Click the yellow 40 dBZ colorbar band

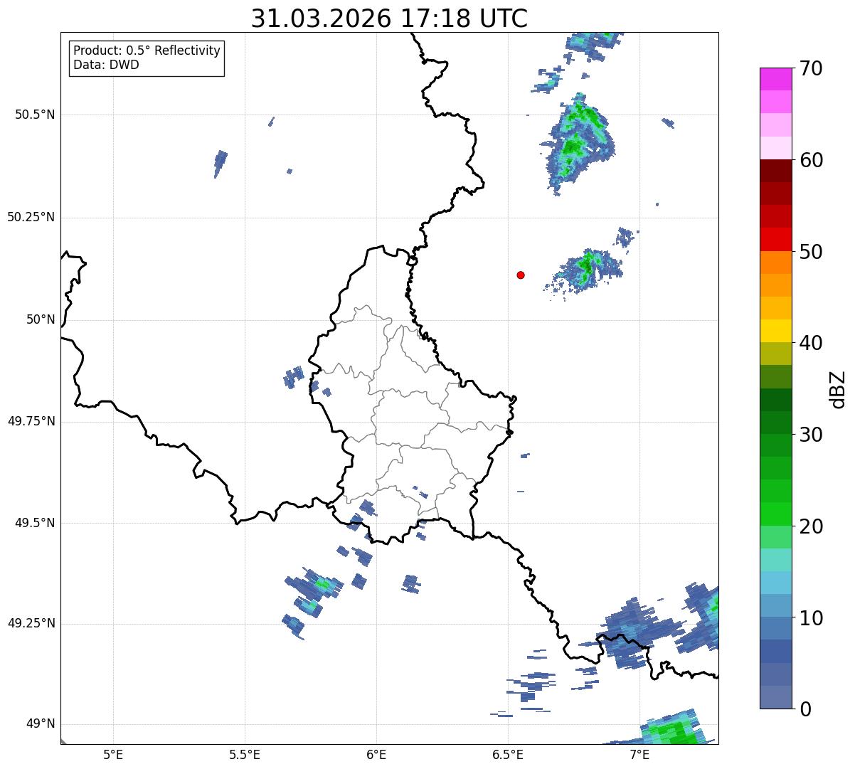[775, 331]
